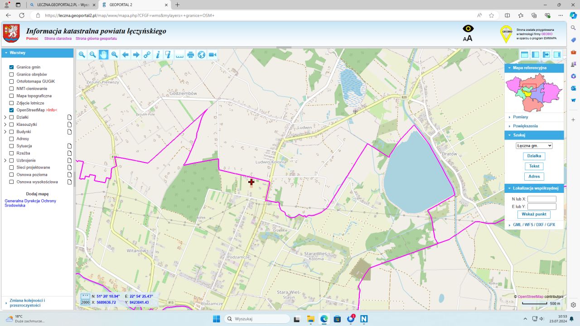Expand the Uzbrojenie layer group
The image size is (580, 326).
[x=5, y=160]
